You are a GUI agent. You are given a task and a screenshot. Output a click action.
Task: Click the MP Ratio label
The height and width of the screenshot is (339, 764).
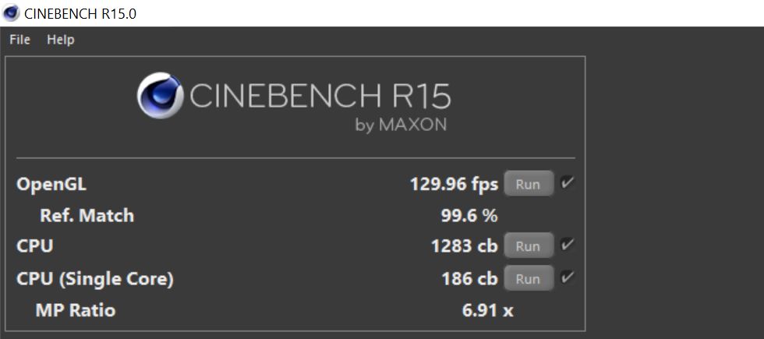click(76, 310)
